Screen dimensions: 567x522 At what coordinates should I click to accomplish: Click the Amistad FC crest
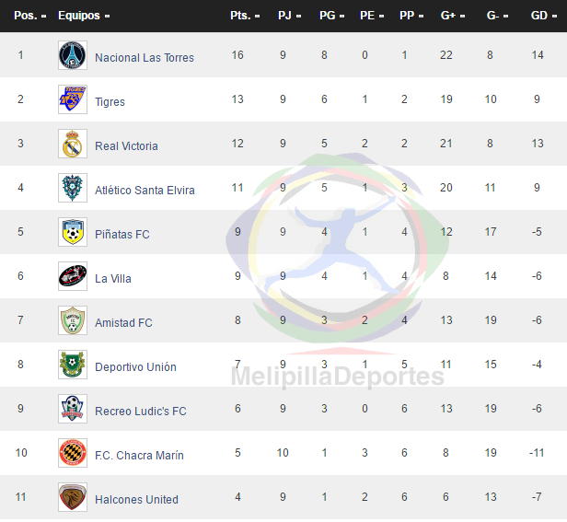(x=73, y=320)
